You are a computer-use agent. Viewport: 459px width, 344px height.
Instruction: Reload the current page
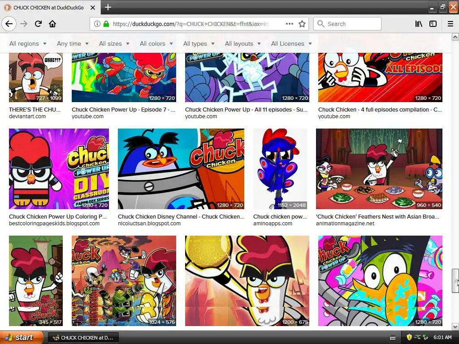(38, 24)
